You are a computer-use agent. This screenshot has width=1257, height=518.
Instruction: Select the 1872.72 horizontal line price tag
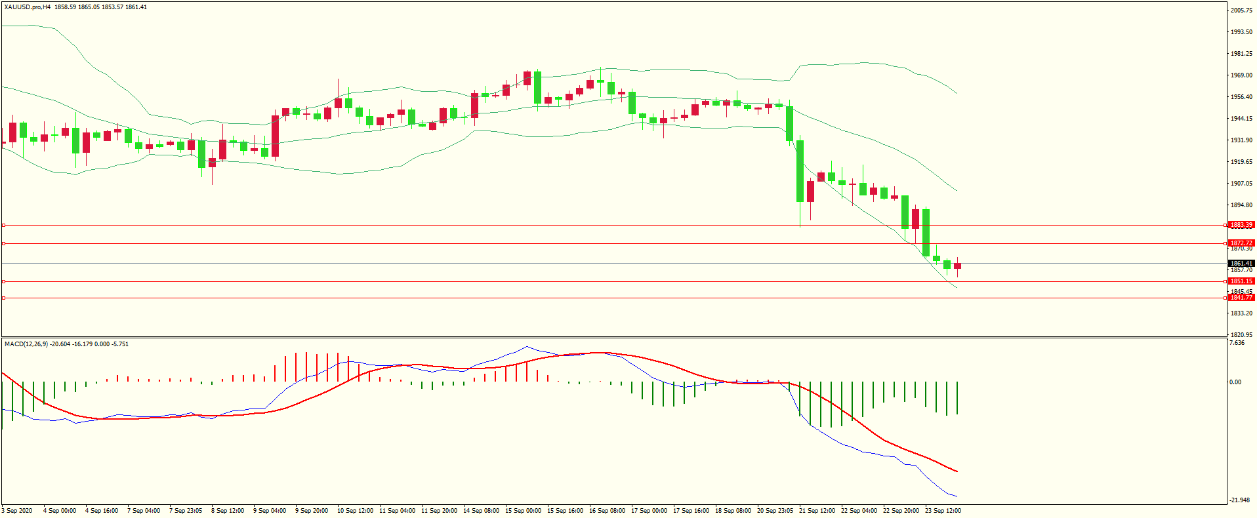point(1241,243)
